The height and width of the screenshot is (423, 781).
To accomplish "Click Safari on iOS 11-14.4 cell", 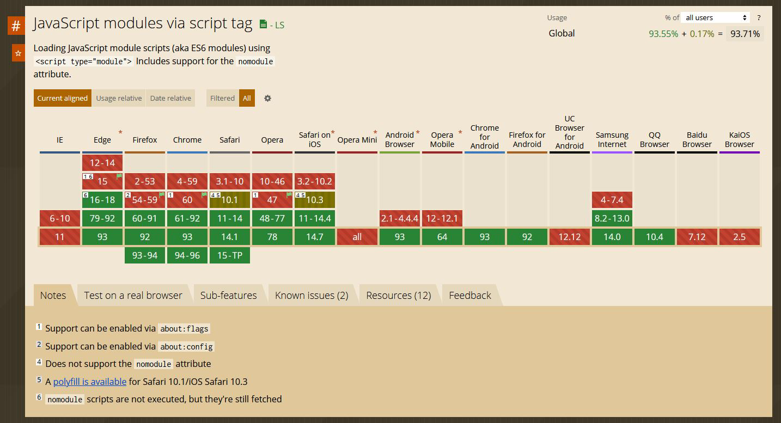I will (315, 218).
